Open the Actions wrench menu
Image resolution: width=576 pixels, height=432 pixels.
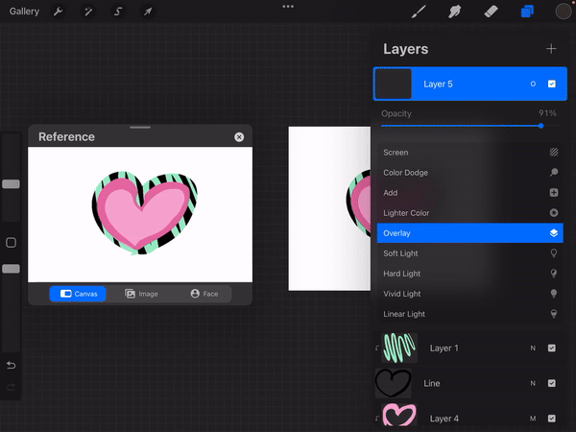(x=60, y=12)
